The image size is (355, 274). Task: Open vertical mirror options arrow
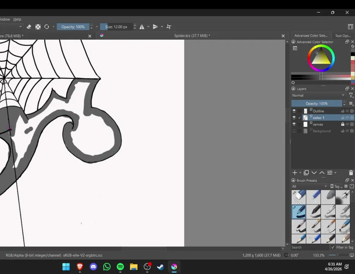point(162,27)
